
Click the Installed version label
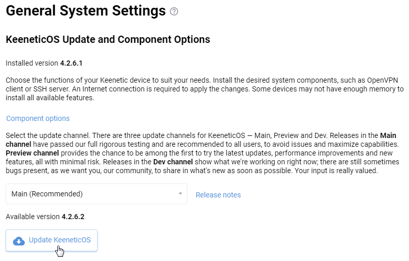pyautogui.click(x=32, y=63)
